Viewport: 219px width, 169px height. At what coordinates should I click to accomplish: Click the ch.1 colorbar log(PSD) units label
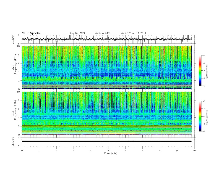(x=207, y=72)
